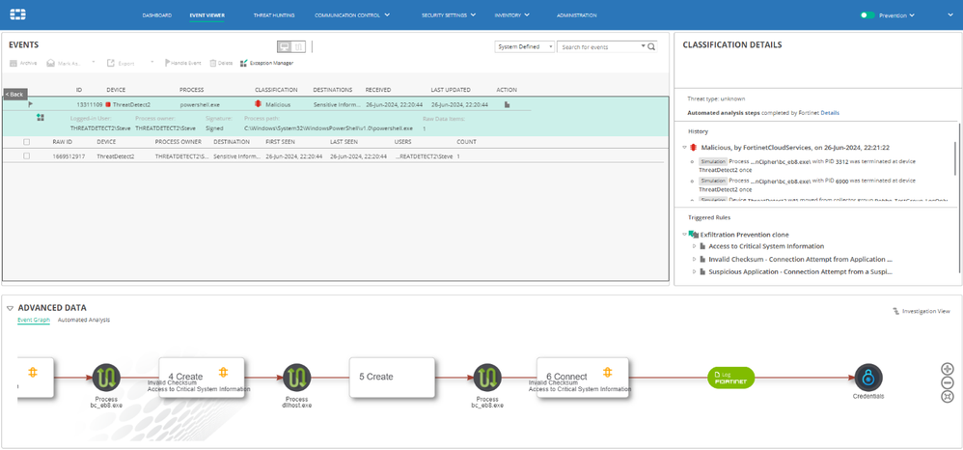The height and width of the screenshot is (450, 963).
Task: Check the raw event 1669512917 checkbox
Action: point(27,155)
